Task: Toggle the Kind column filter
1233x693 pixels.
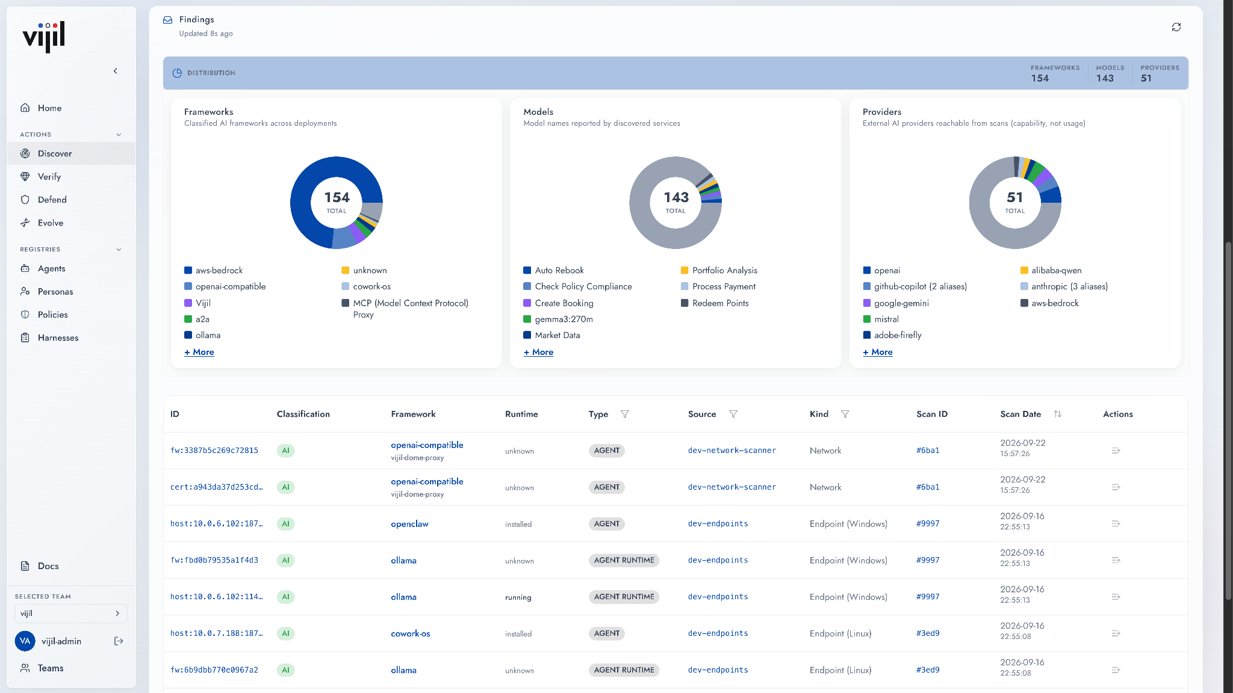Action: point(845,414)
